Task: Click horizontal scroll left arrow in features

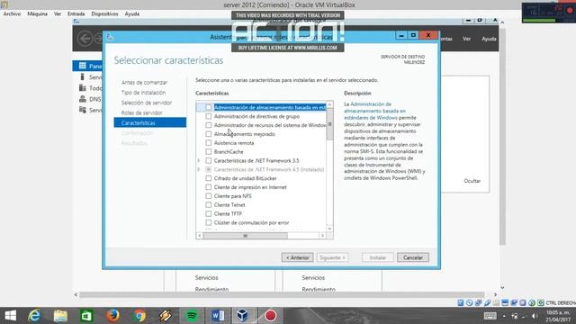Action: [x=200, y=236]
